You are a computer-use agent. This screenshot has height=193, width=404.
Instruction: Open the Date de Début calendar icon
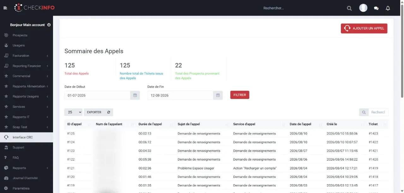tap(135, 95)
